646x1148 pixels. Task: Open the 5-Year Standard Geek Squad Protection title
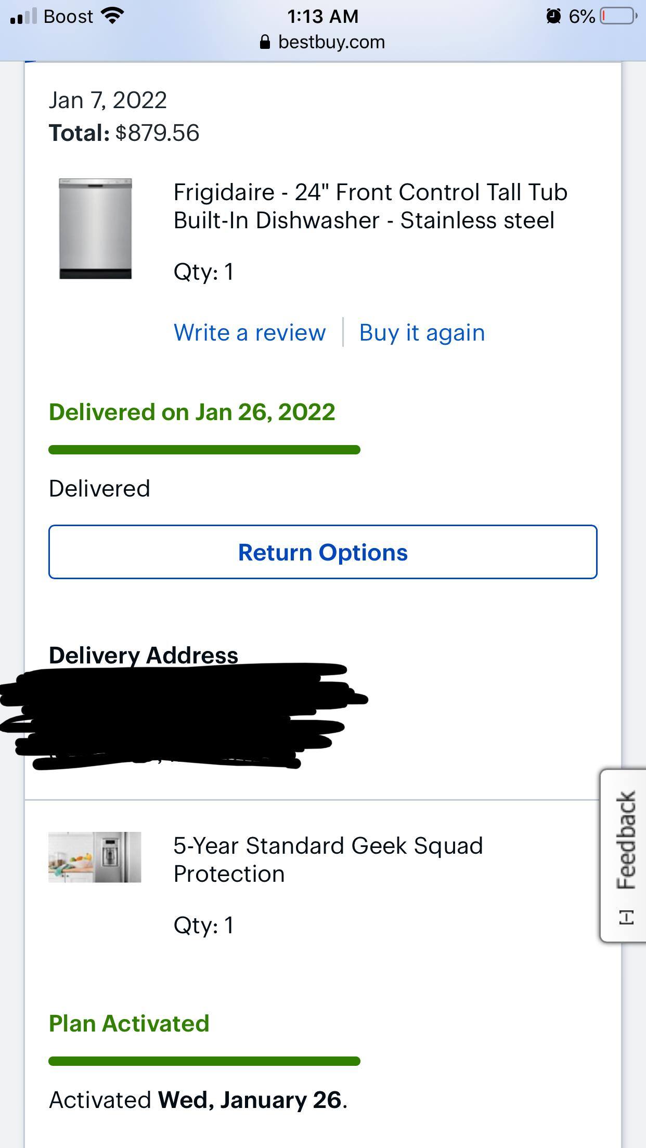click(328, 859)
